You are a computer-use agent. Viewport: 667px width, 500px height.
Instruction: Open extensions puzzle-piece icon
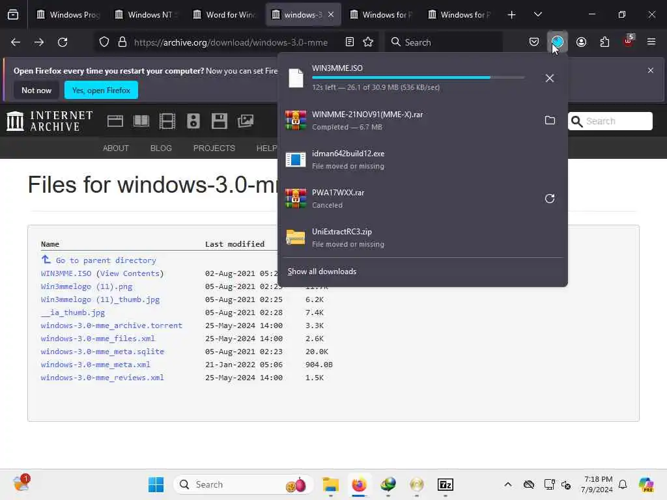pos(604,42)
